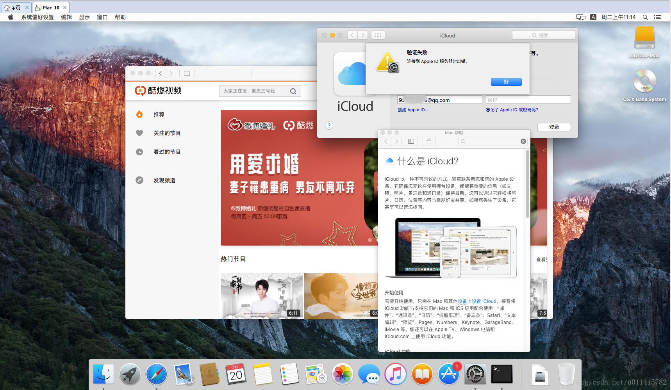The image size is (671, 390).
Task: Click 好 button in 验证失败 dialog
Action: 506,82
